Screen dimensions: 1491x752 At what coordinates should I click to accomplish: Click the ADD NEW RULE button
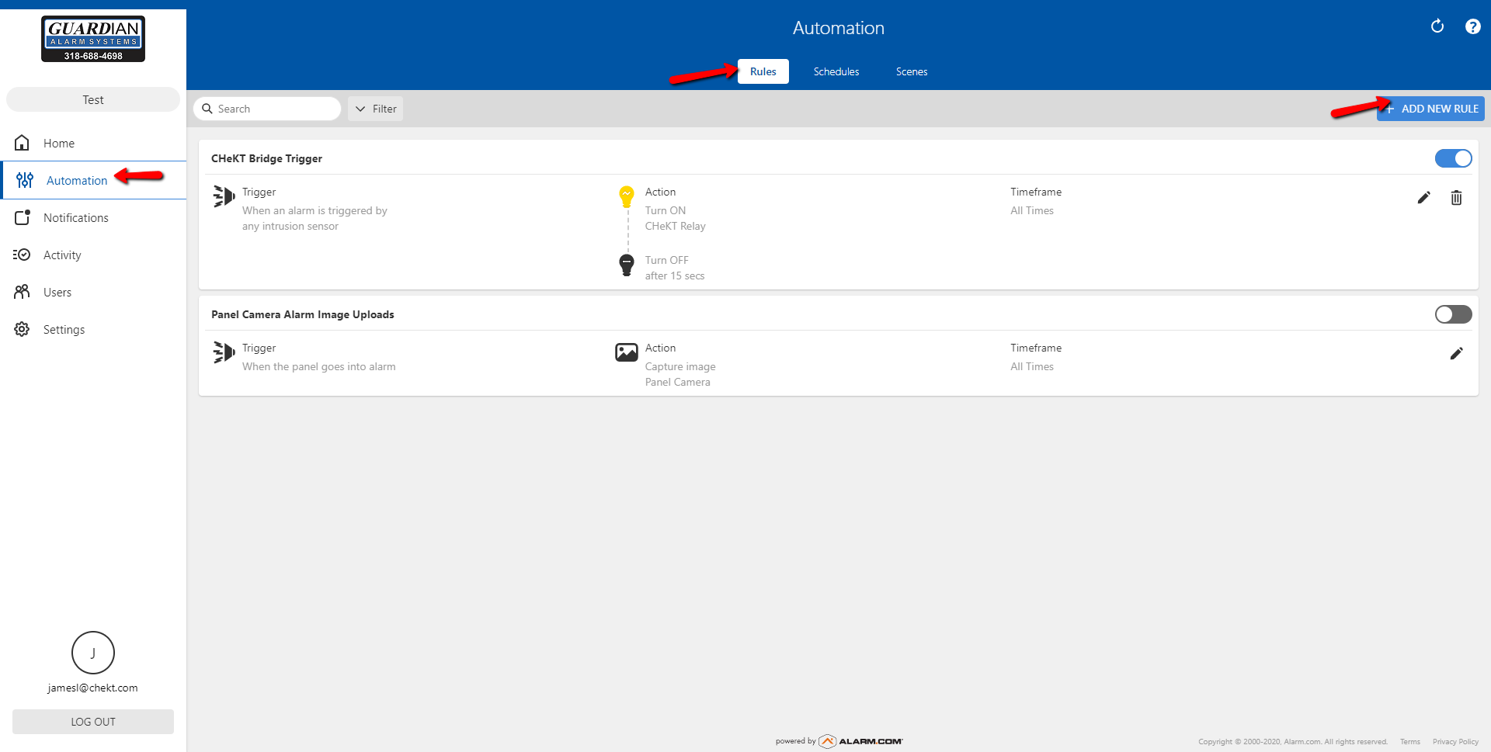click(x=1430, y=109)
